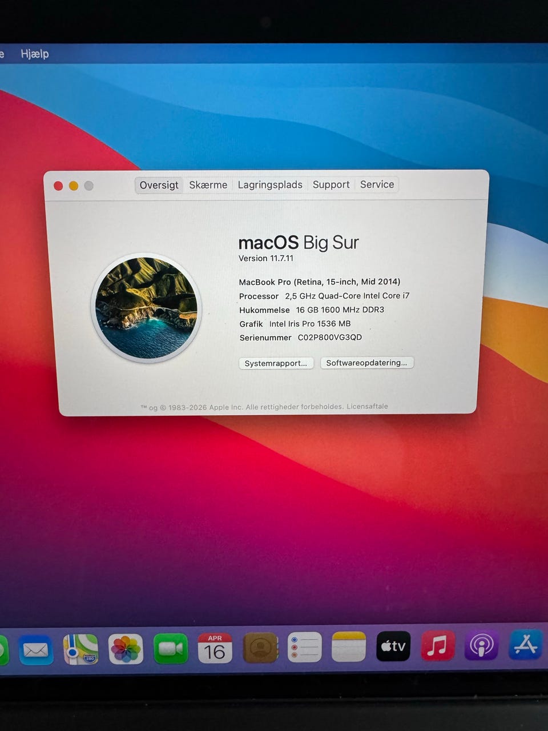Screen dimensions: 548x731
Task: Launch Podcasts from the Dock
Action: tap(482, 645)
